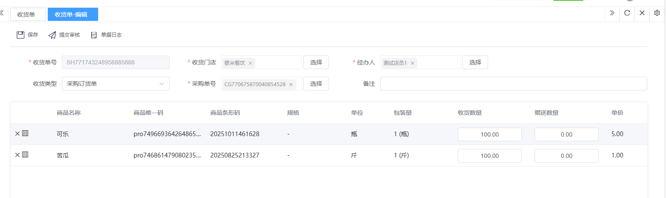
Task: Click the barcode icon on the 可乐 row
Action: pos(25,134)
